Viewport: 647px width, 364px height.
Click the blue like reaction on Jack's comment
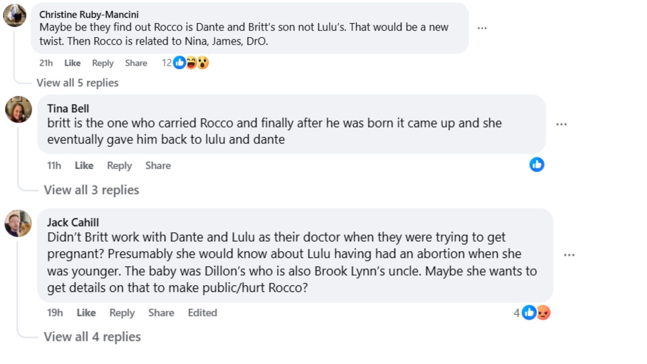[529, 313]
